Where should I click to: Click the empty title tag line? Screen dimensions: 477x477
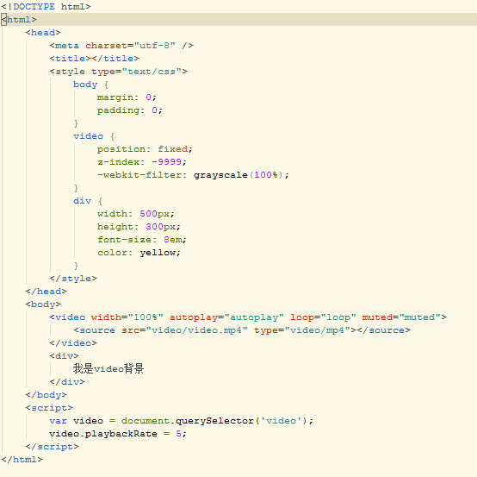[x=95, y=58]
